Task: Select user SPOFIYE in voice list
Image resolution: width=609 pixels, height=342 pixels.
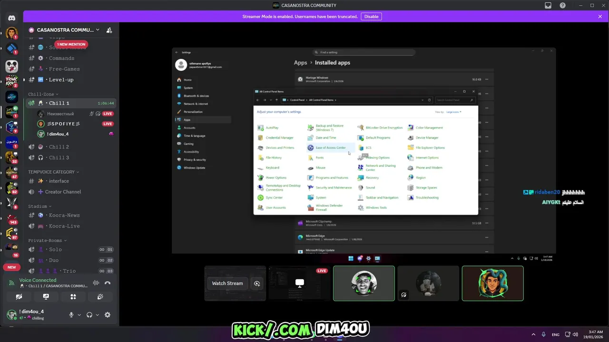Action: click(x=76, y=124)
